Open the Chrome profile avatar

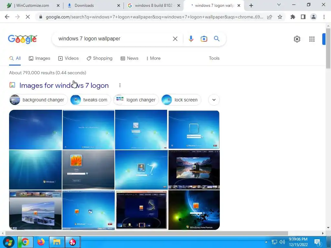[x=314, y=17]
